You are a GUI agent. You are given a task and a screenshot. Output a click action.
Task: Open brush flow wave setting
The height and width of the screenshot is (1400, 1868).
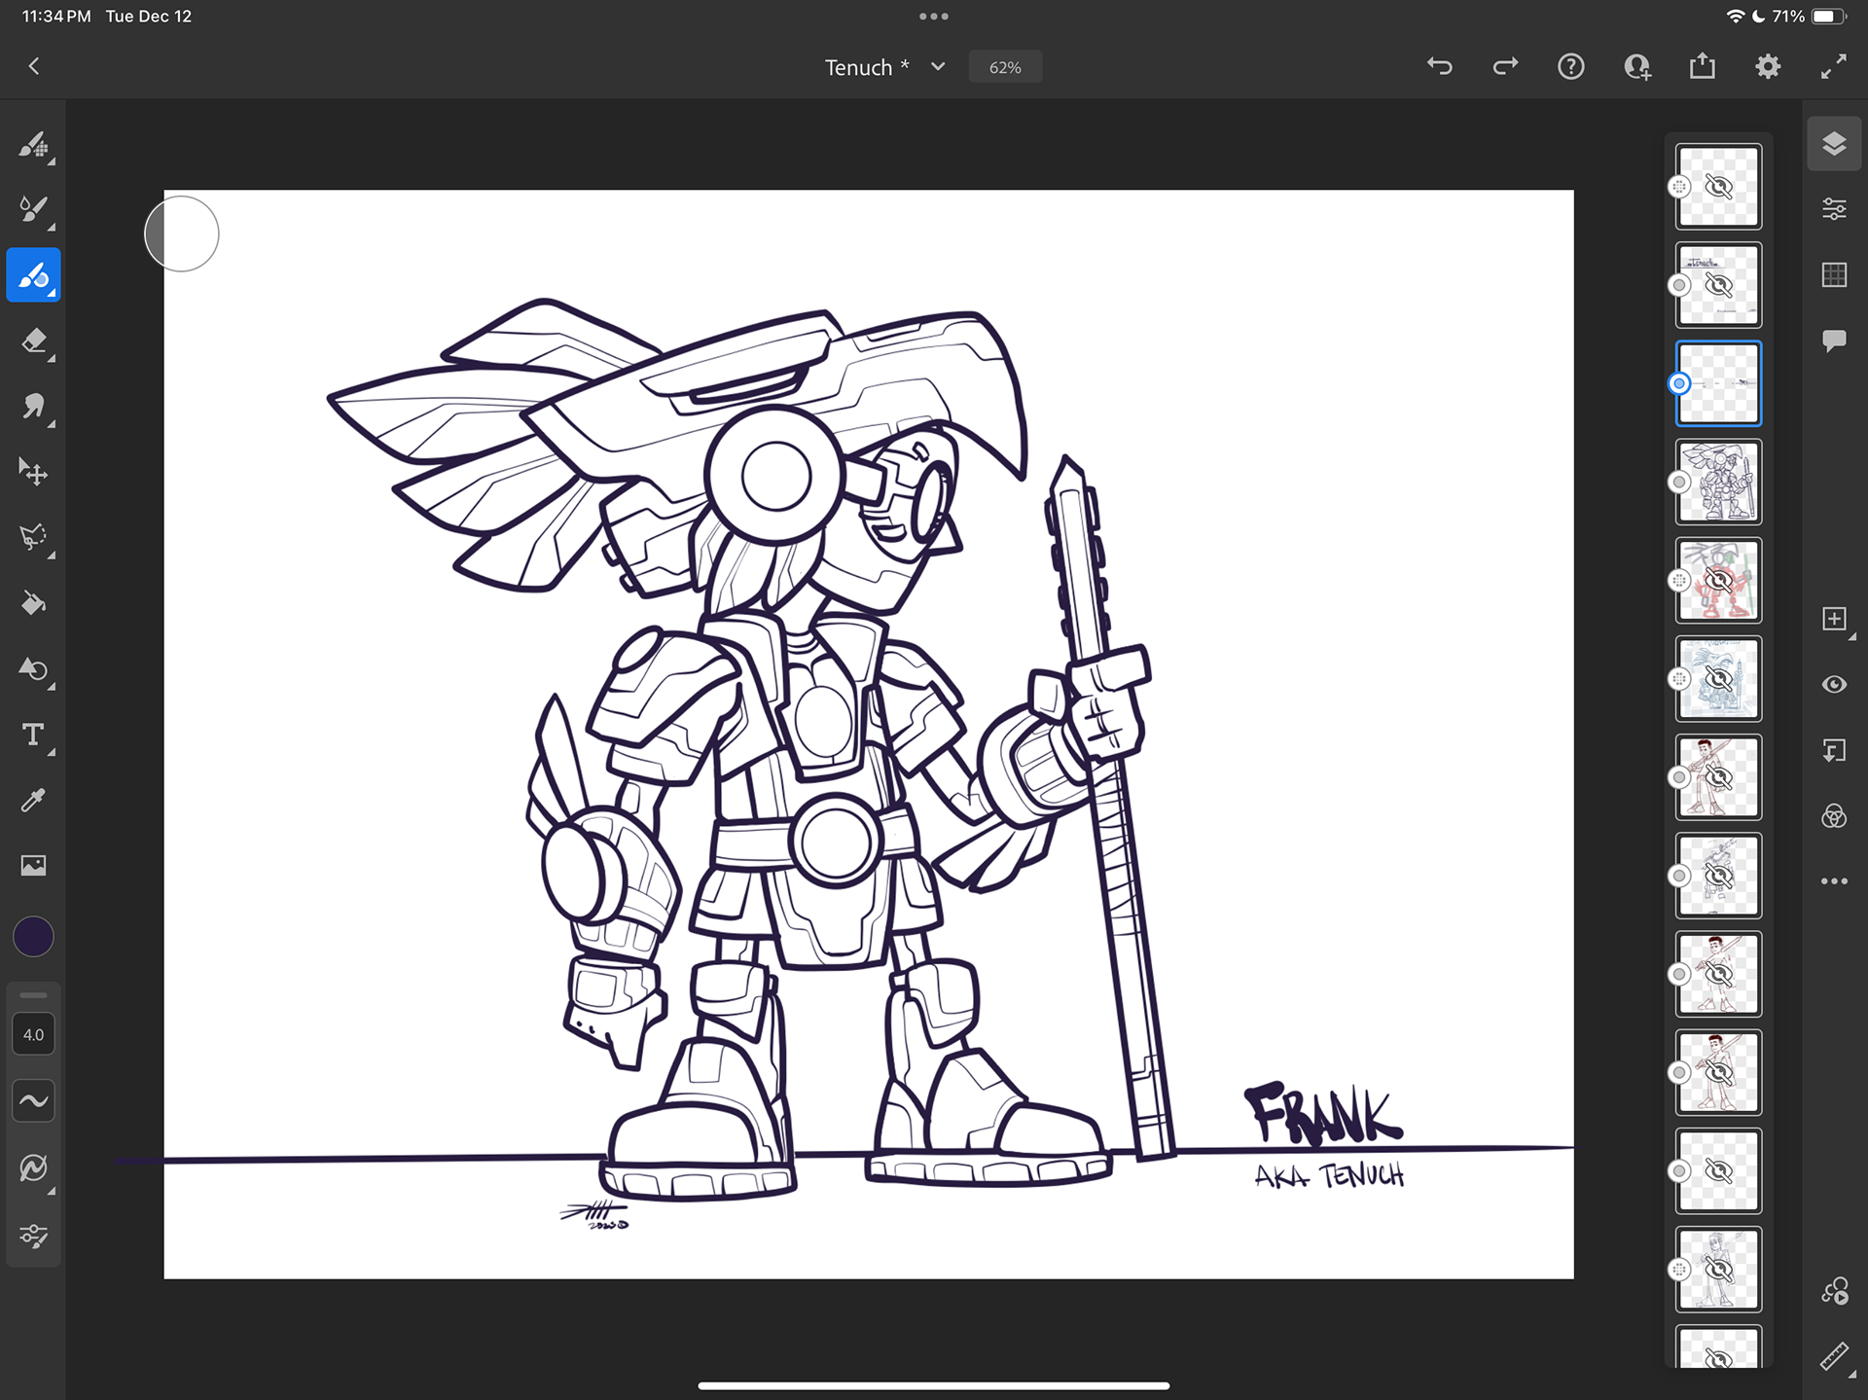coord(34,1101)
